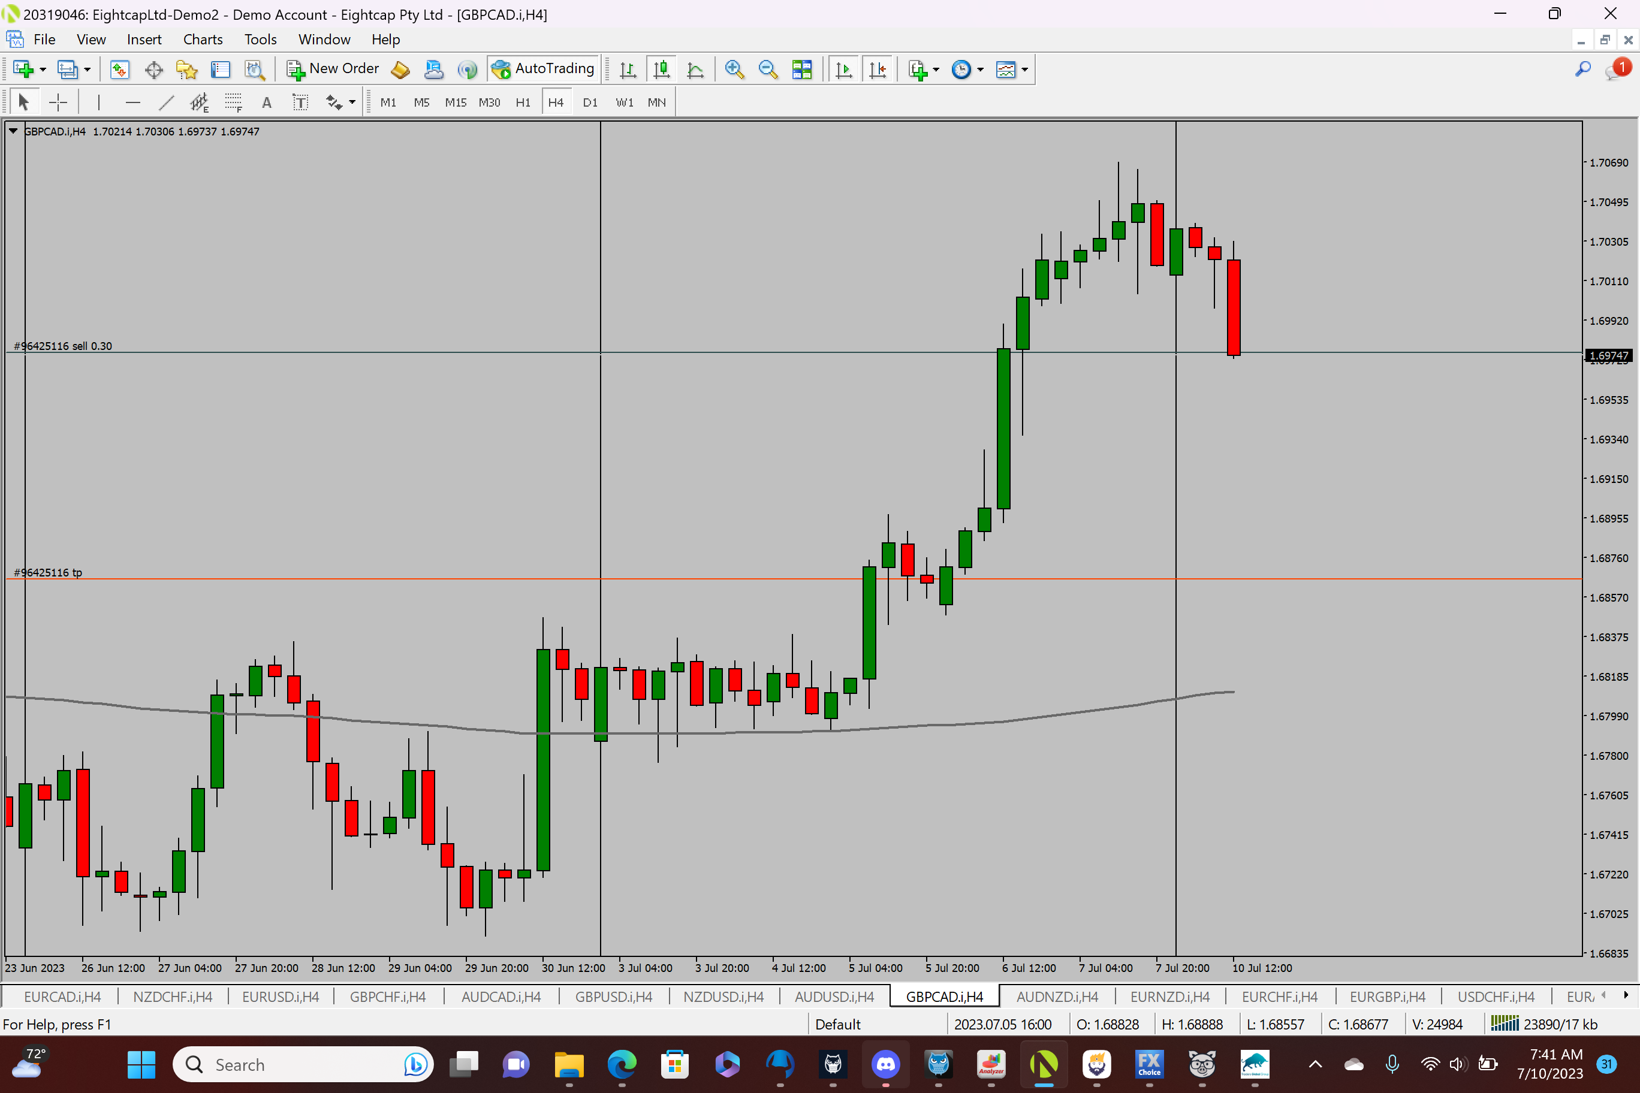Toggle the Chart Shift button
This screenshot has height=1093, width=1640.
coord(877,69)
